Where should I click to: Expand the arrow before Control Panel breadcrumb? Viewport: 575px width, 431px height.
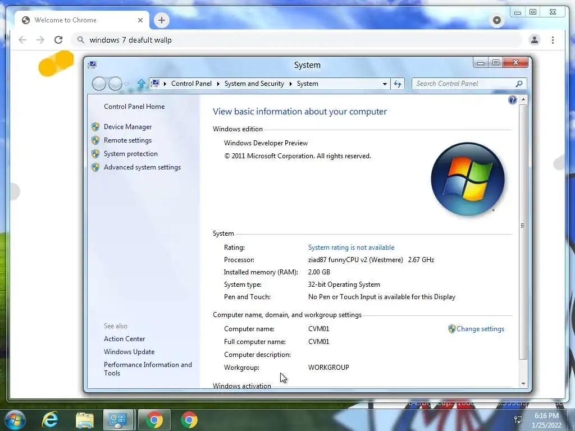pos(165,84)
